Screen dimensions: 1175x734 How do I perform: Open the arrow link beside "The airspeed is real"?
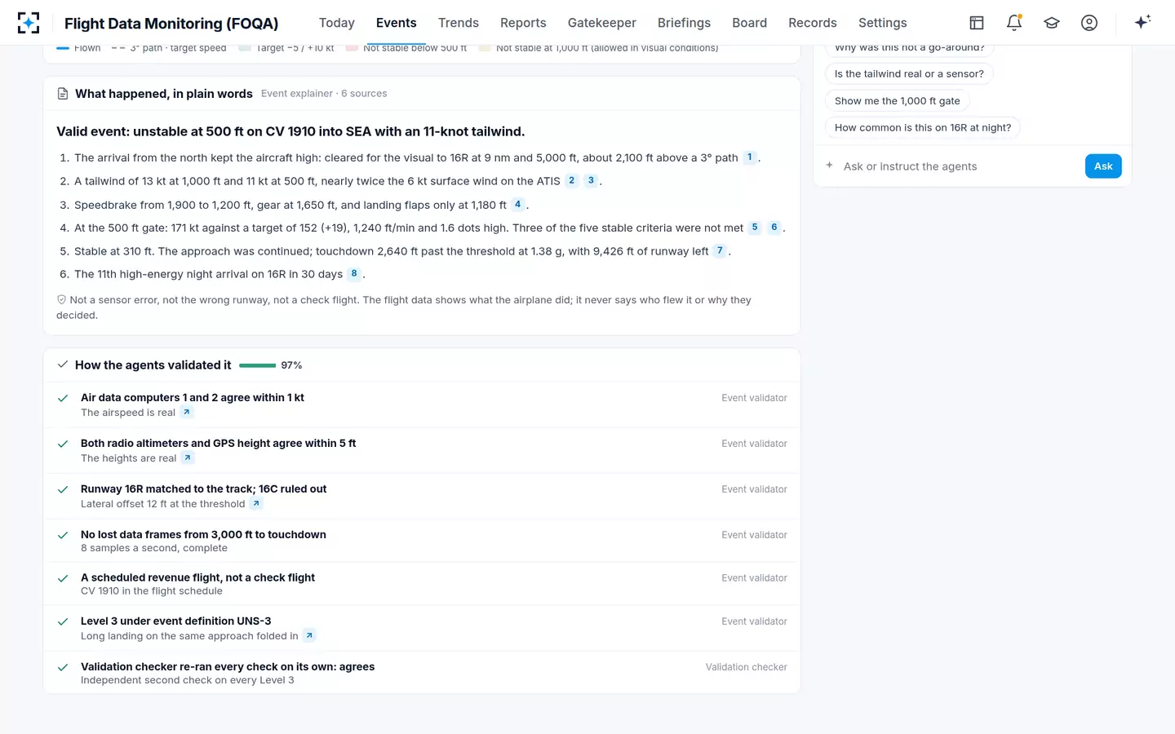[x=187, y=413]
